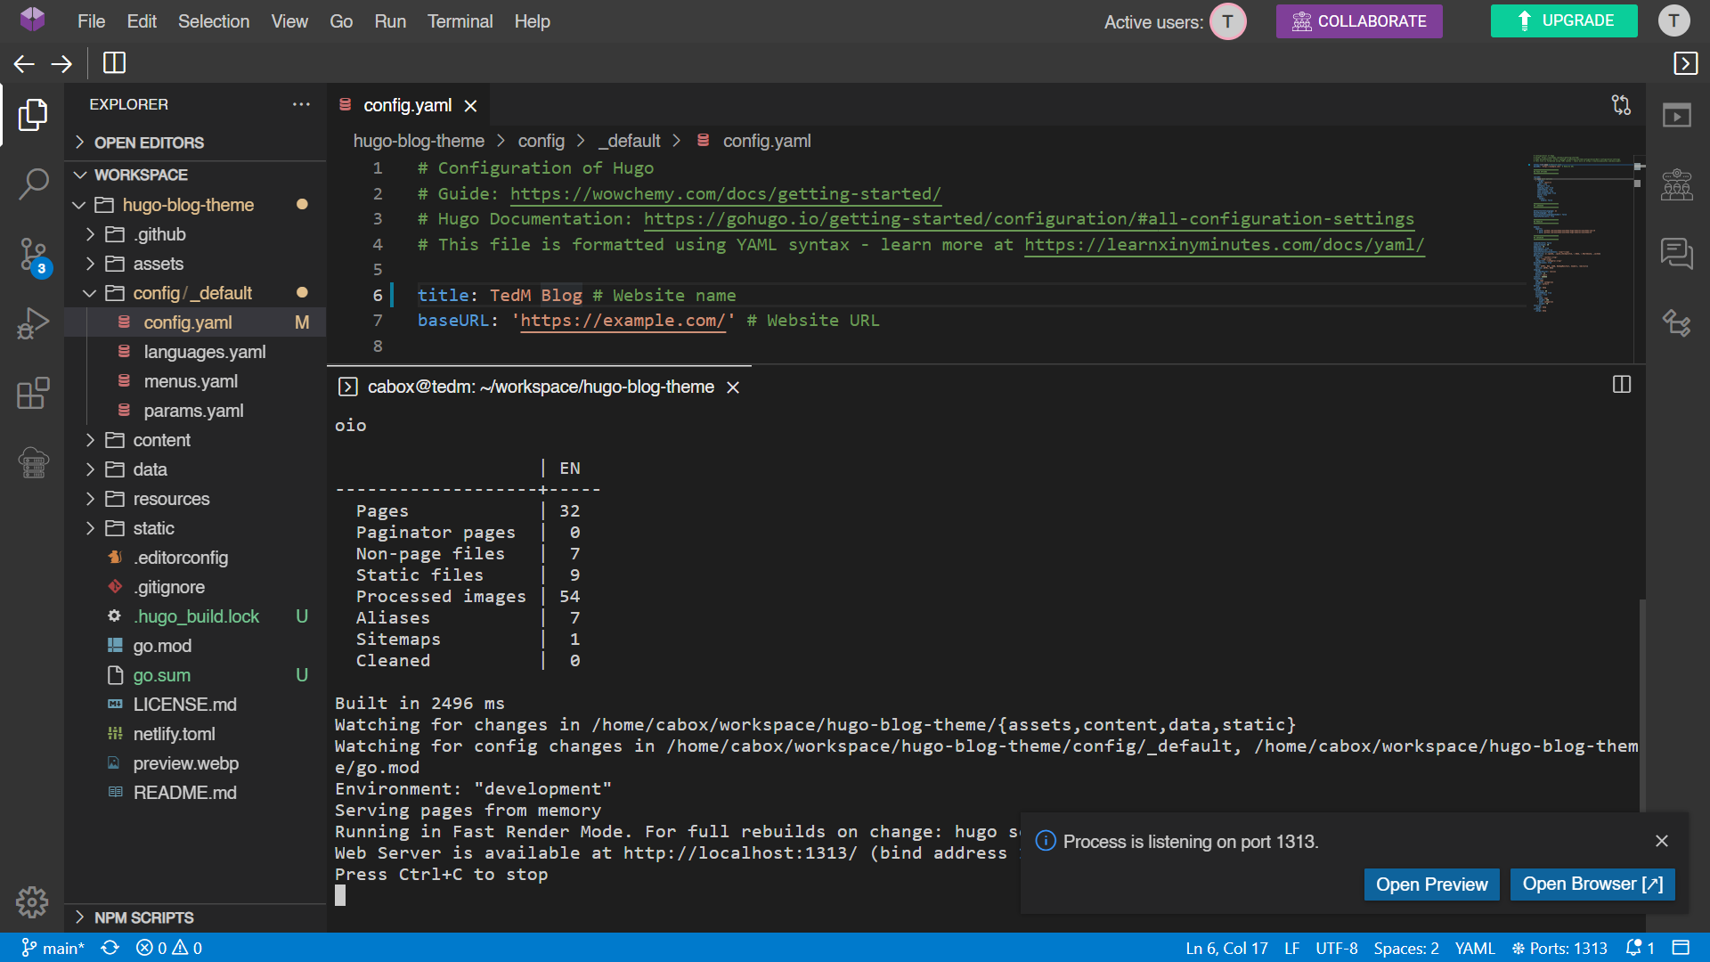Expand the NPM SCRIPTS section
Image resolution: width=1710 pixels, height=962 pixels.
coord(143,917)
